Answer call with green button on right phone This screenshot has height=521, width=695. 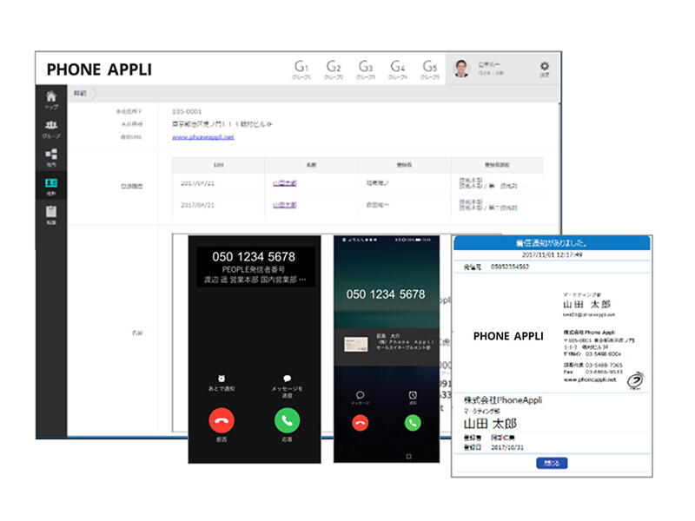tap(413, 423)
